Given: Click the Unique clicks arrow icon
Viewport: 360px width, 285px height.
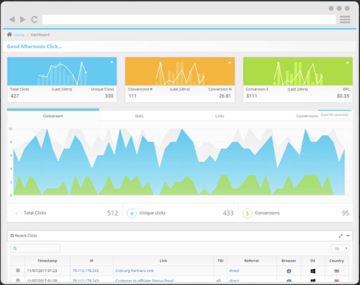Looking at the screenshot, I should point(131,213).
